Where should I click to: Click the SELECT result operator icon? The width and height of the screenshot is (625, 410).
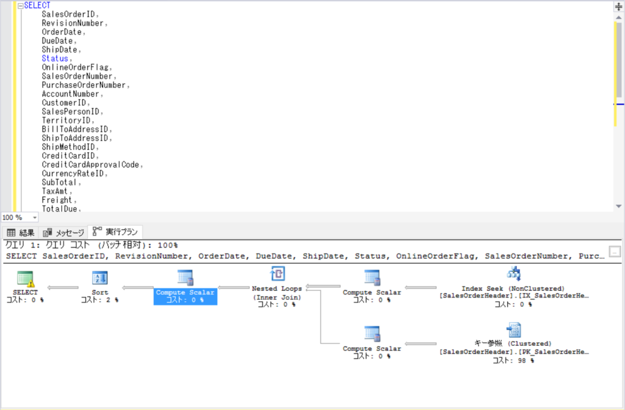[x=26, y=279]
